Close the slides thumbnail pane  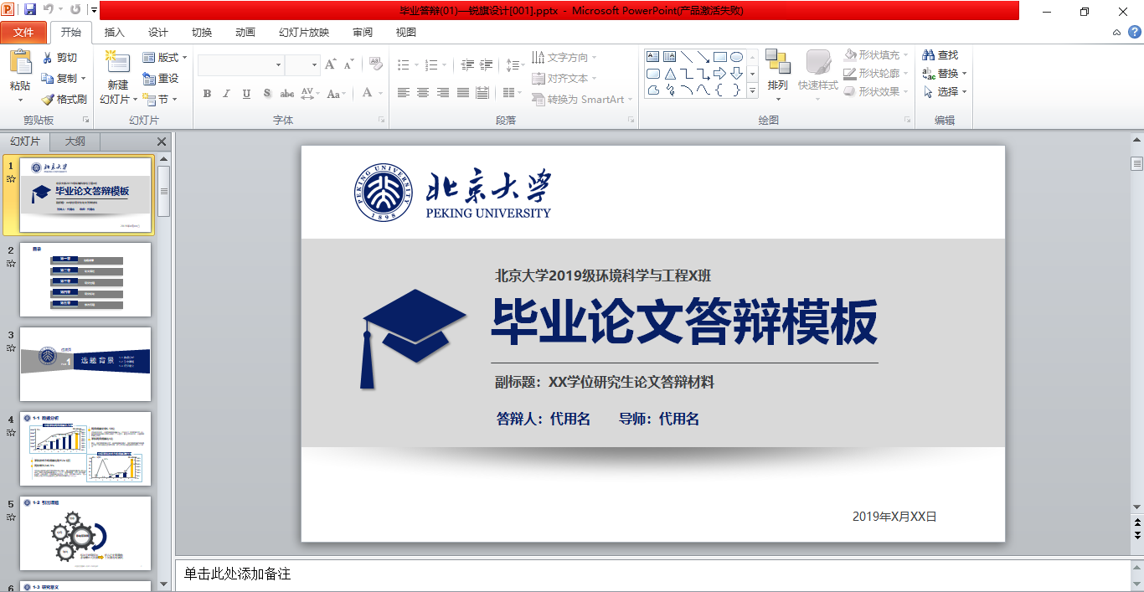pyautogui.click(x=162, y=142)
